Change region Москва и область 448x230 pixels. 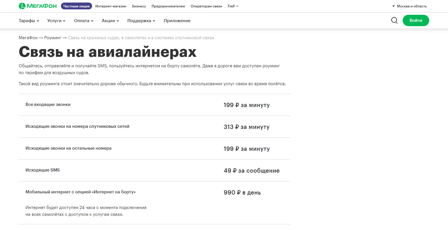point(412,6)
